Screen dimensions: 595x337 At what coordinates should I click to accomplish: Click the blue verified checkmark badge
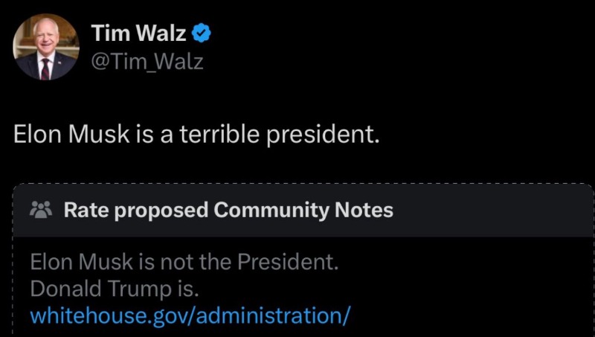[203, 32]
